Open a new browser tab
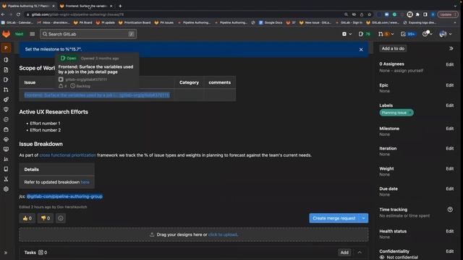Viewport: 463px width, 260px height. [x=120, y=6]
